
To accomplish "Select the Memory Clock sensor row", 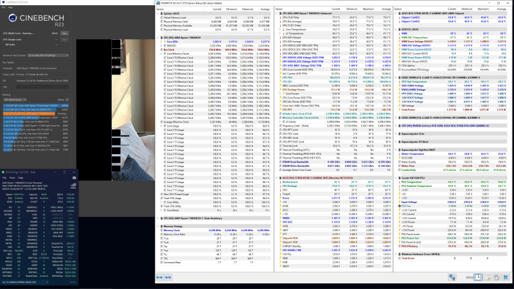I will [215, 231].
